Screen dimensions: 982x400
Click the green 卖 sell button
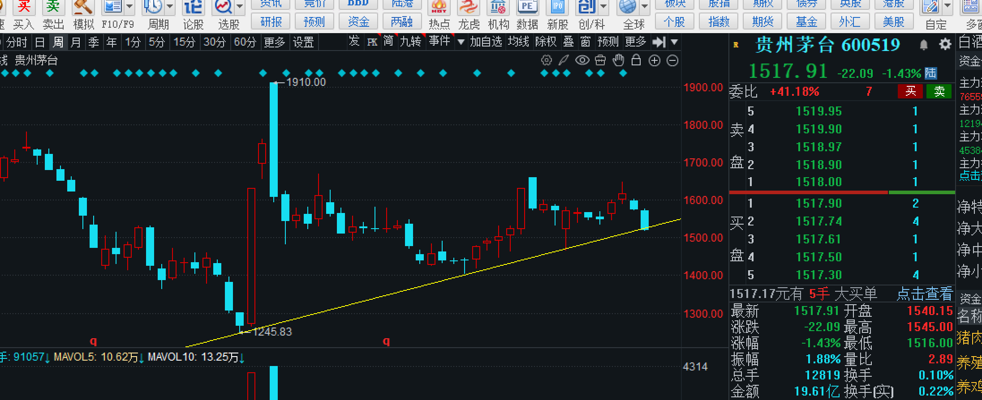(x=939, y=91)
